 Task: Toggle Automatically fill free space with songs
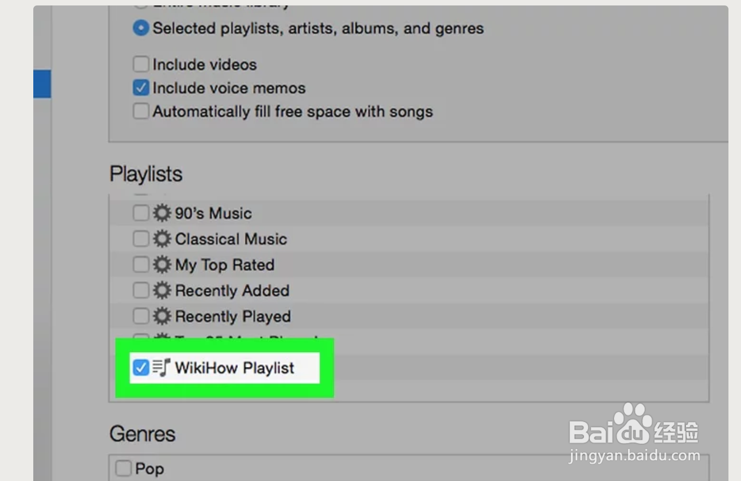[x=141, y=111]
